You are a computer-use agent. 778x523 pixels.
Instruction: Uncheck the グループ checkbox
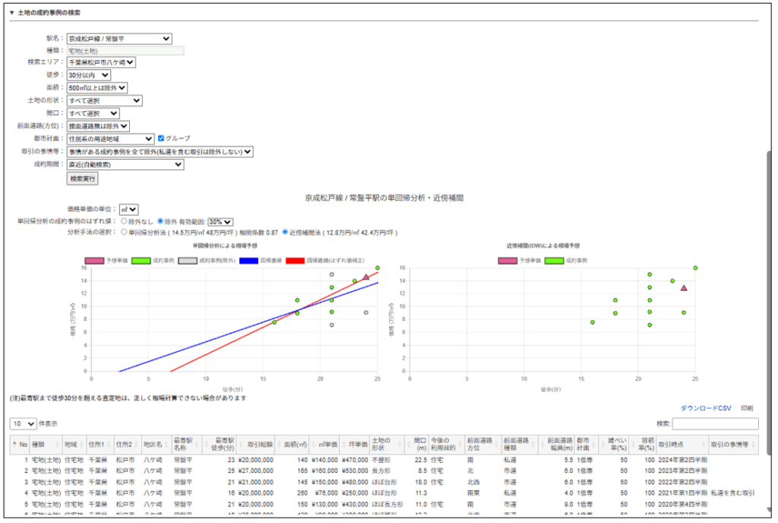pyautogui.click(x=160, y=139)
